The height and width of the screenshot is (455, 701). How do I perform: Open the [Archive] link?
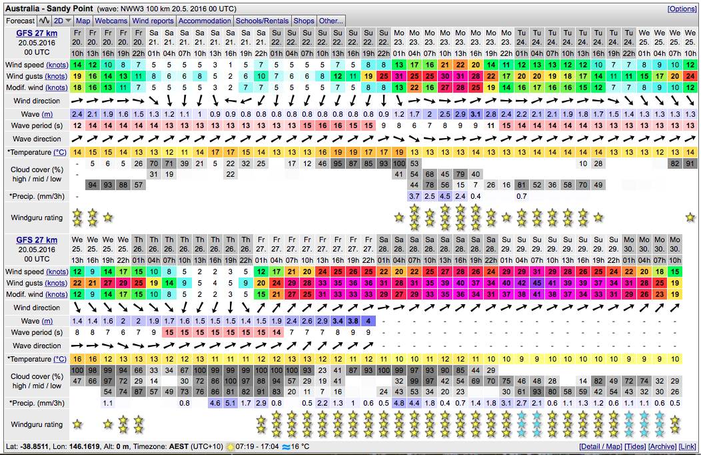[661, 446]
